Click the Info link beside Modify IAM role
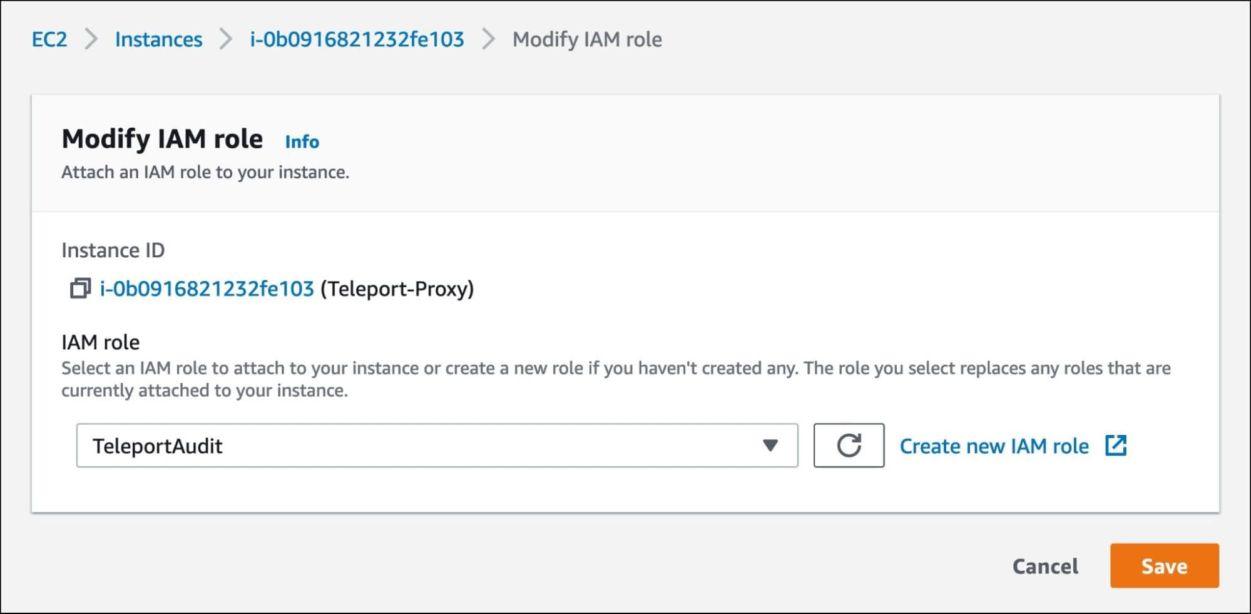This screenshot has width=1251, height=614. tap(301, 141)
